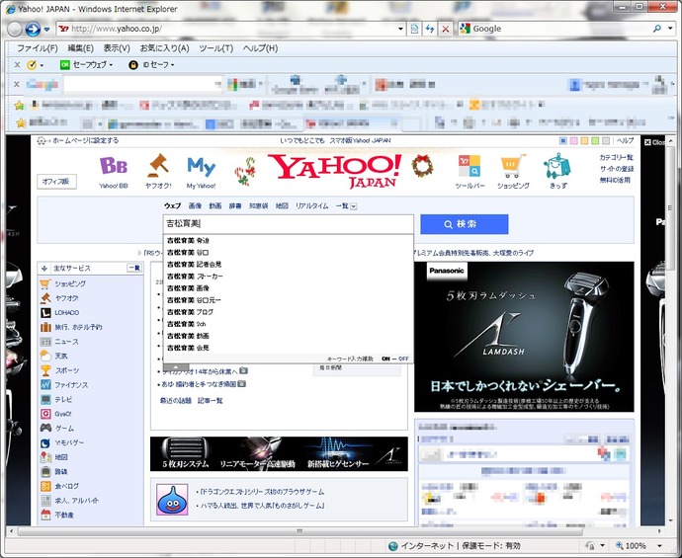Click the blue 検索 button
Viewport: 682px width, 558px height.
[x=465, y=224]
